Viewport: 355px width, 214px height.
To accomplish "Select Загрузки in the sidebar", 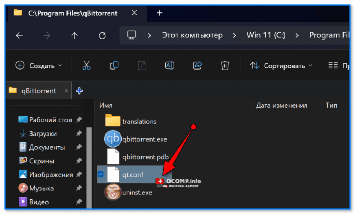I will point(43,133).
